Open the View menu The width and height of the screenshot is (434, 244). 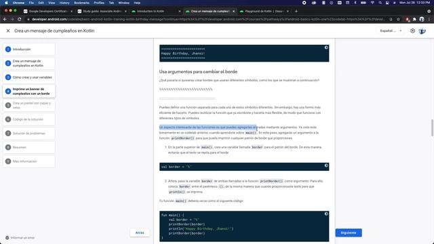pyautogui.click(x=52, y=3)
